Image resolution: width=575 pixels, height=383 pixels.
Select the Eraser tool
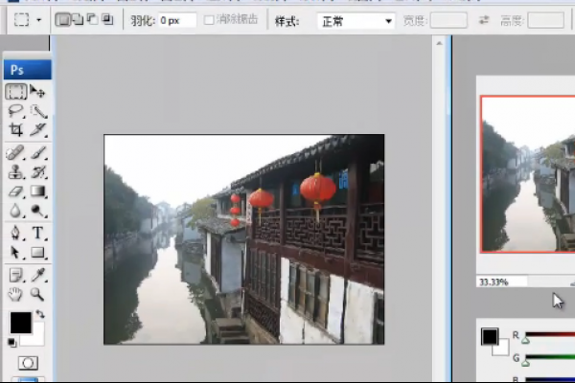point(15,191)
